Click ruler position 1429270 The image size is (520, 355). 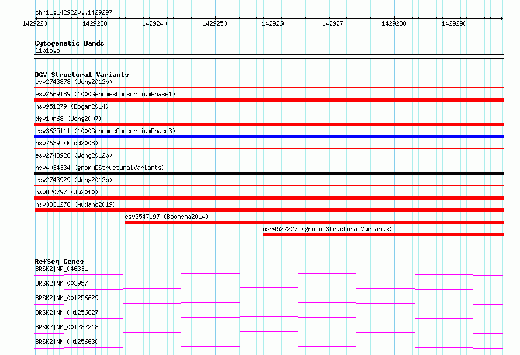(334, 23)
